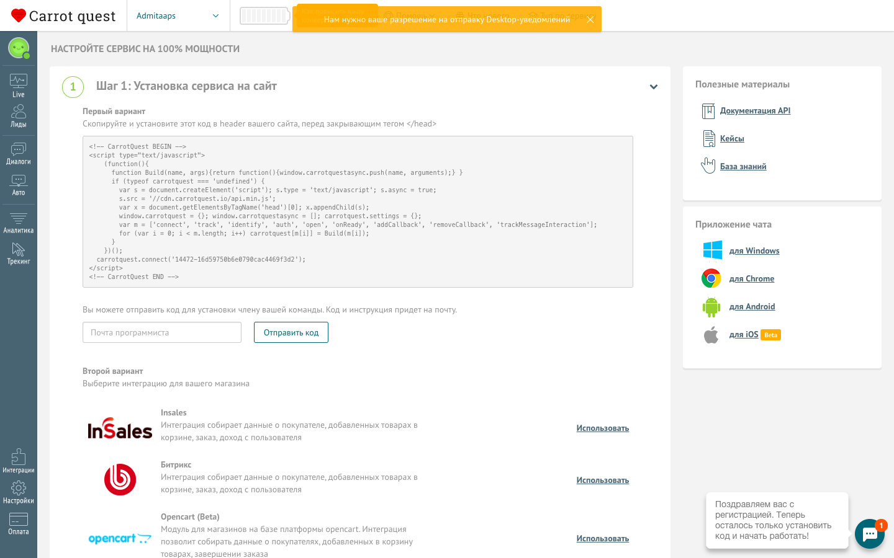Click the Opencart logo
The height and width of the screenshot is (558, 894).
(x=120, y=538)
